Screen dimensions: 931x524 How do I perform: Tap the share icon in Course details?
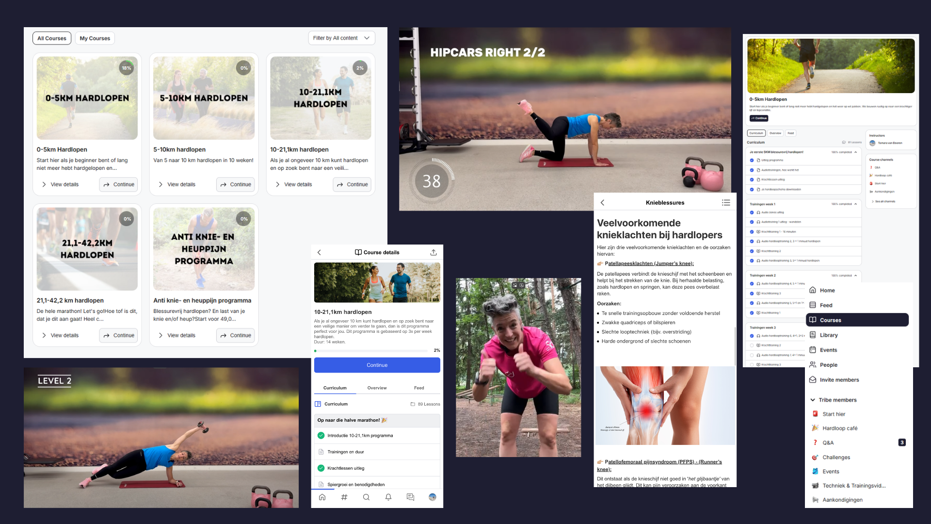click(433, 252)
